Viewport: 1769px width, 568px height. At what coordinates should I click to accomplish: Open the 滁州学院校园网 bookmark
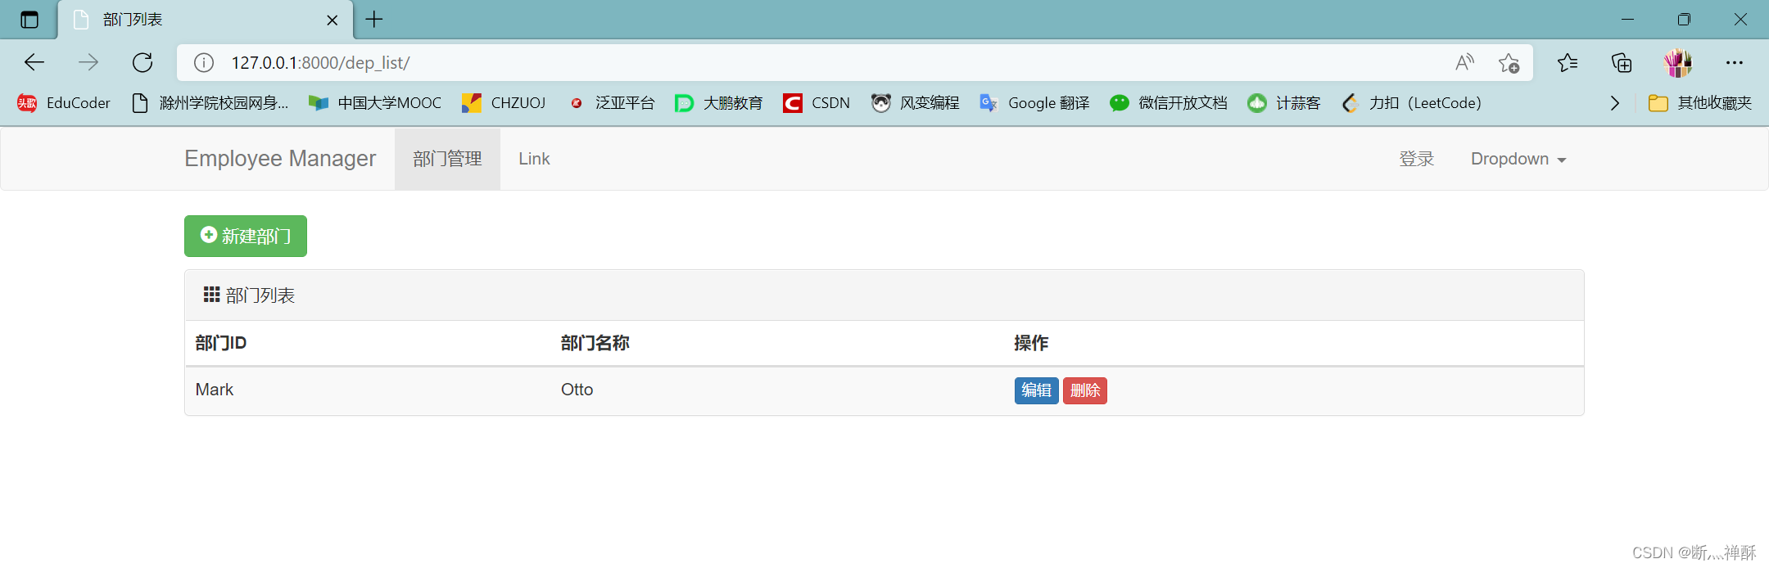pyautogui.click(x=210, y=102)
